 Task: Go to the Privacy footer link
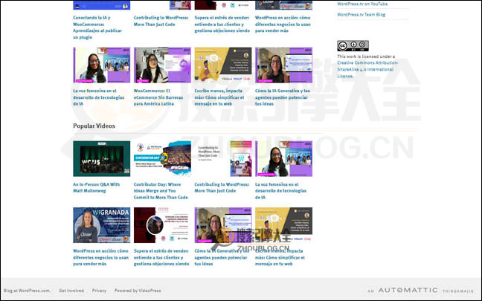(x=99, y=291)
